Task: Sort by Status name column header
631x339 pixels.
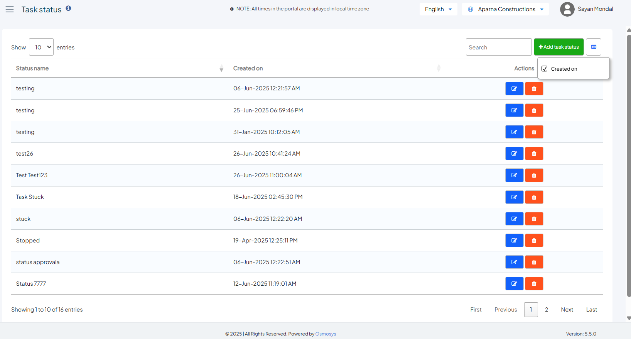Action: [32, 68]
